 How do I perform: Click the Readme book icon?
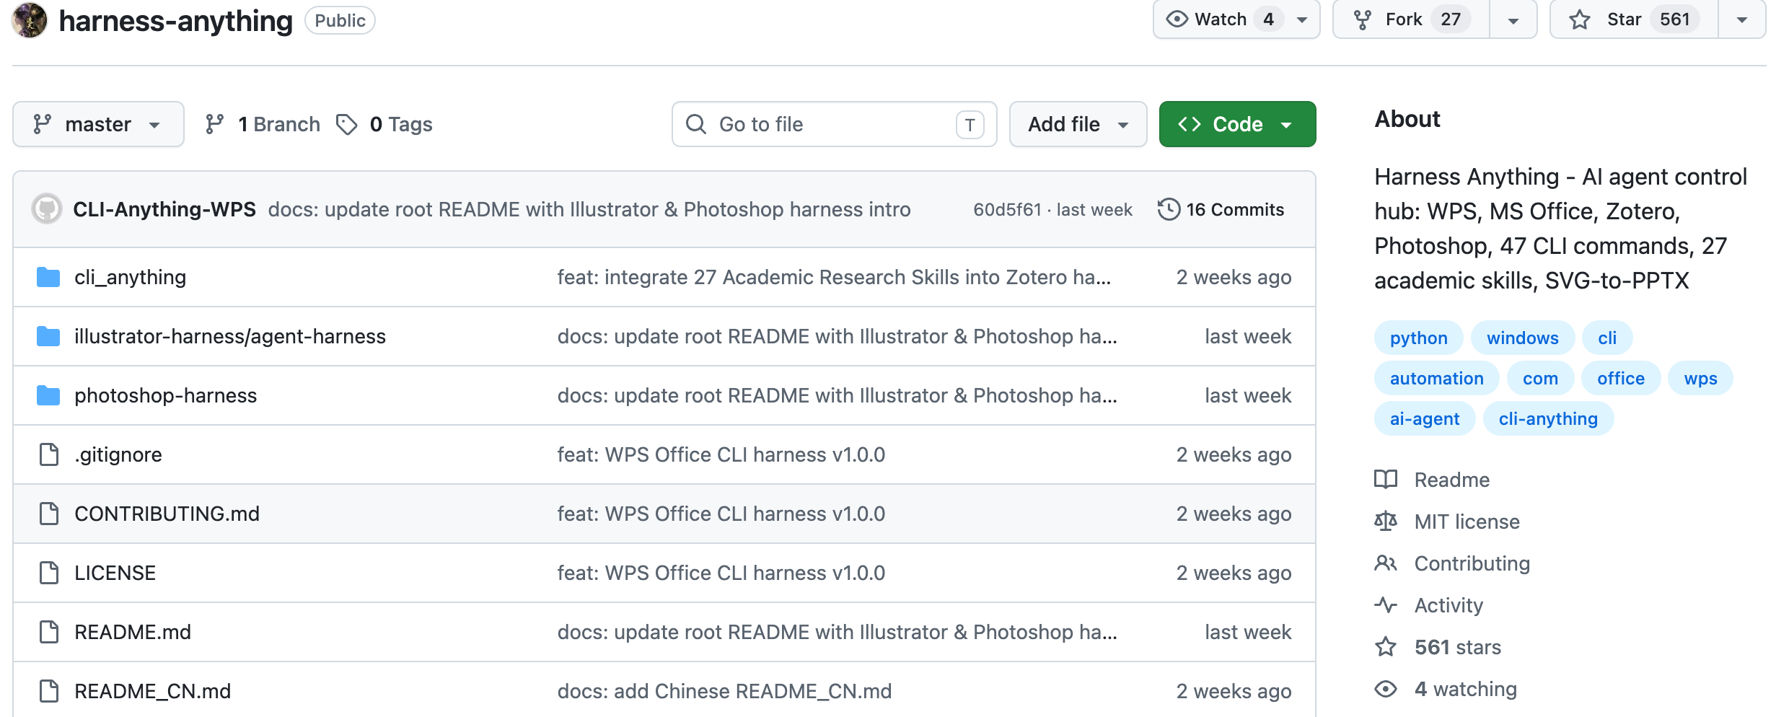1386,480
